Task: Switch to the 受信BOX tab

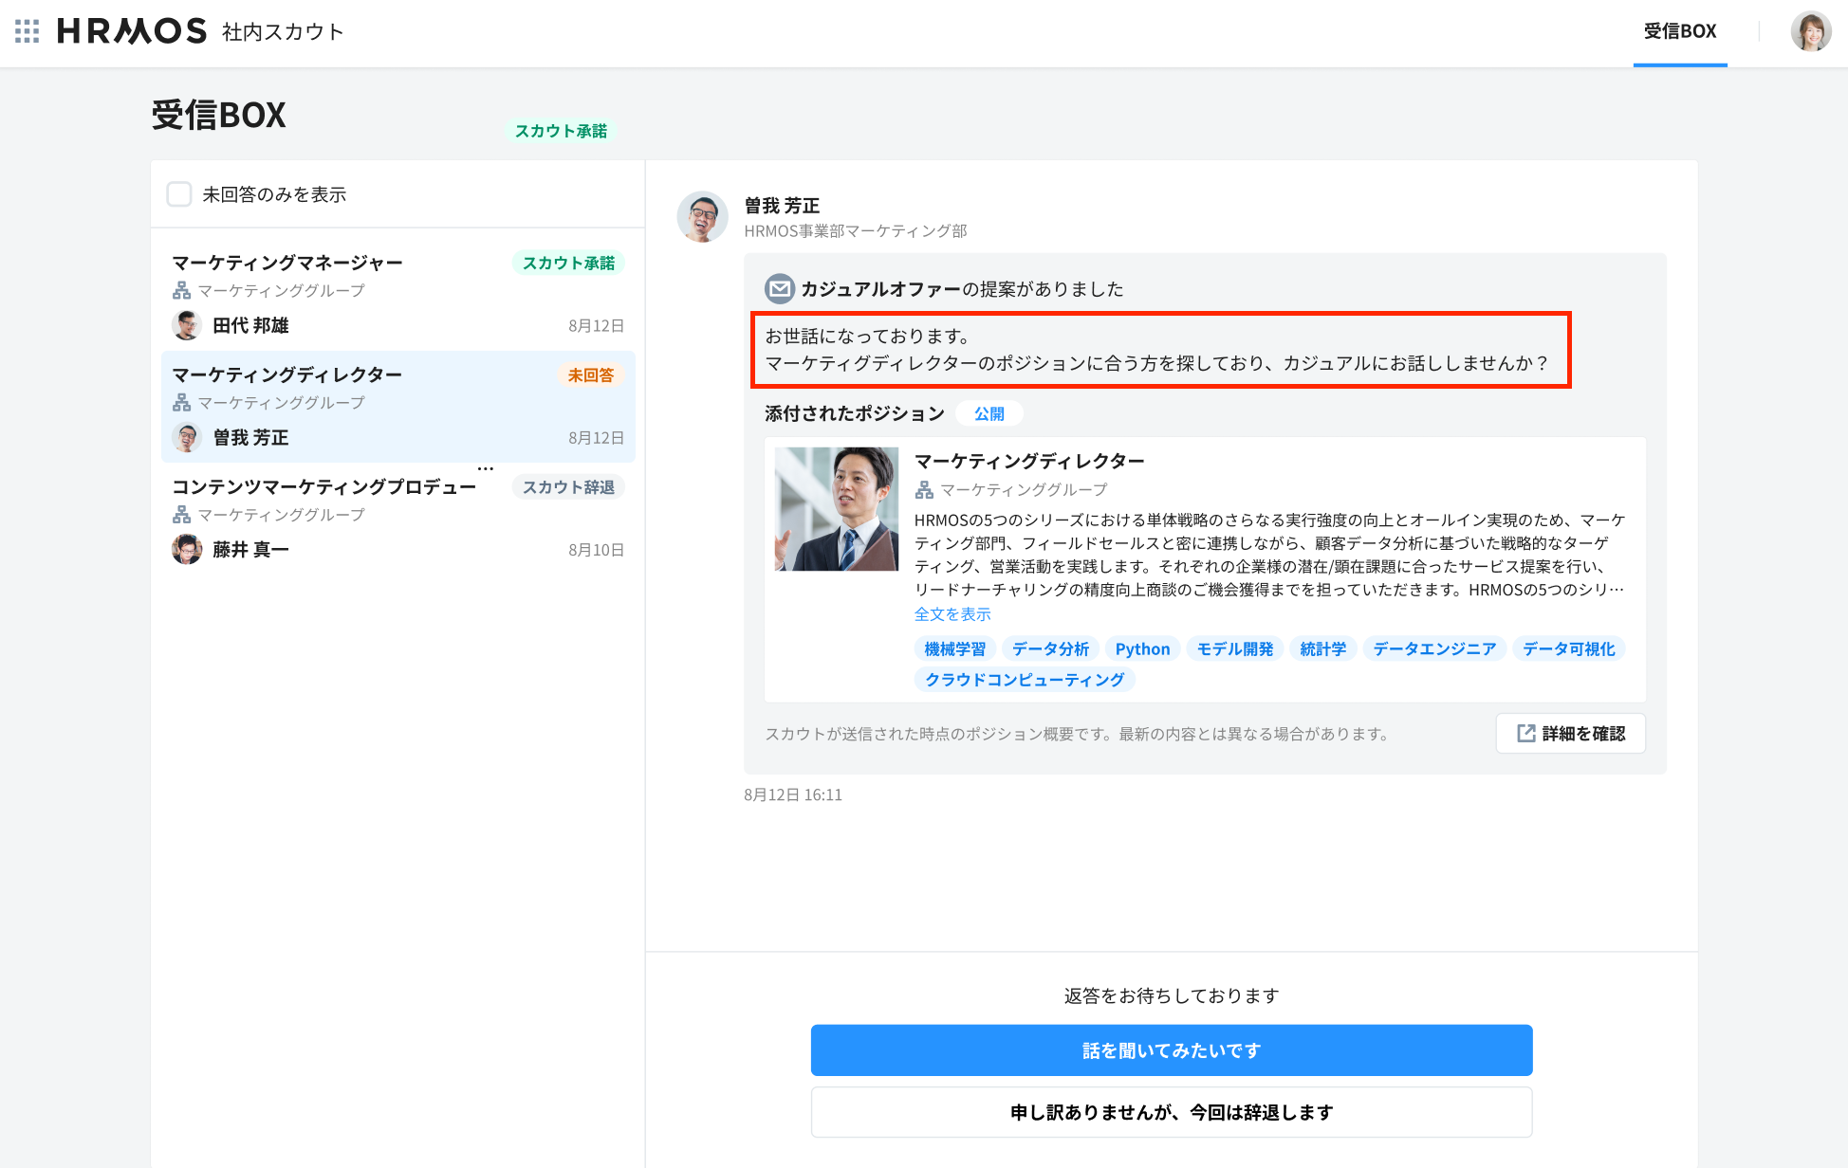Action: pos(1679,31)
